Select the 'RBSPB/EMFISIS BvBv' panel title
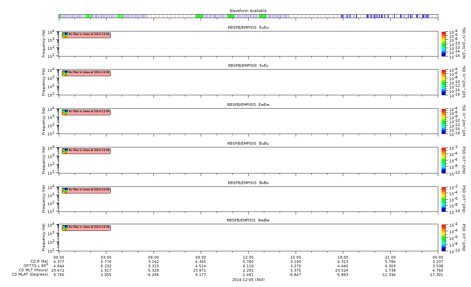 pyautogui.click(x=248, y=183)
